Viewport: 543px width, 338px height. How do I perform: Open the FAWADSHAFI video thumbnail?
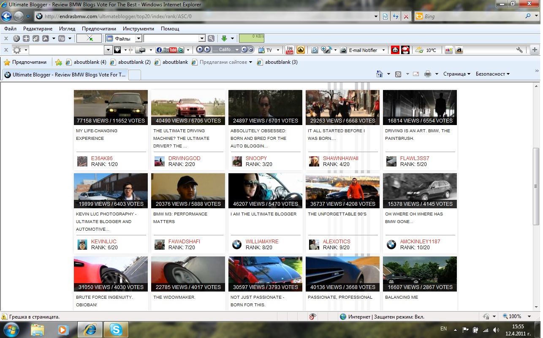coord(188,191)
